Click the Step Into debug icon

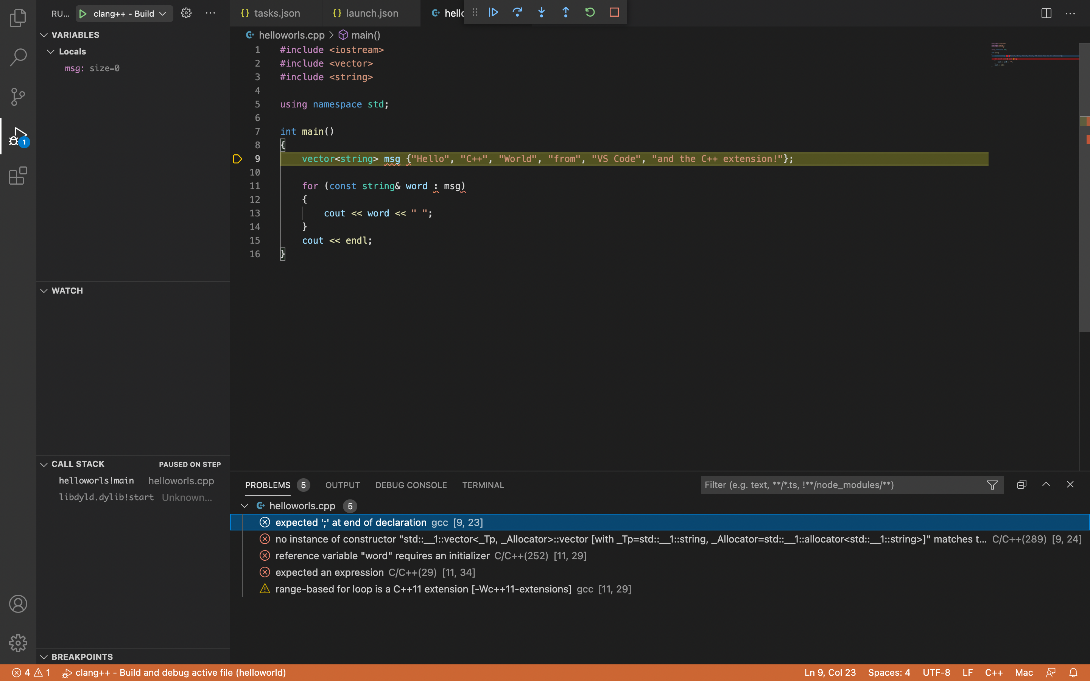541,12
